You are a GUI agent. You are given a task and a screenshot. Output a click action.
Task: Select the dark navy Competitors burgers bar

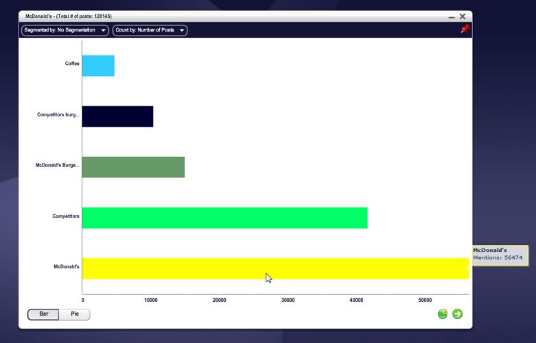tap(117, 116)
